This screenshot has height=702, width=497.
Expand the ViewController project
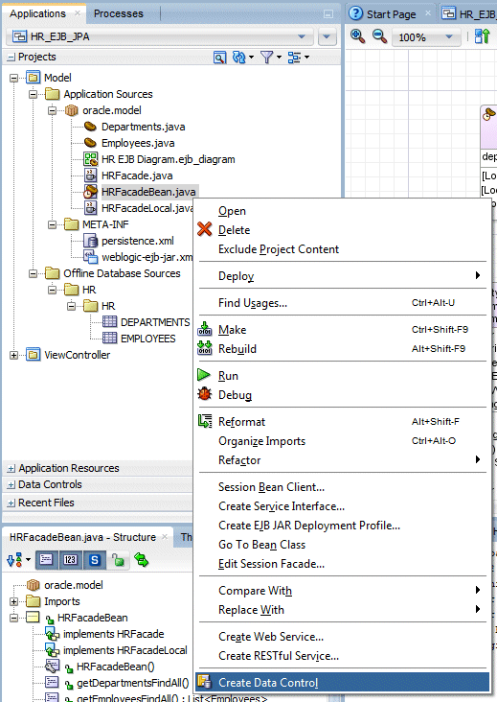point(13,355)
